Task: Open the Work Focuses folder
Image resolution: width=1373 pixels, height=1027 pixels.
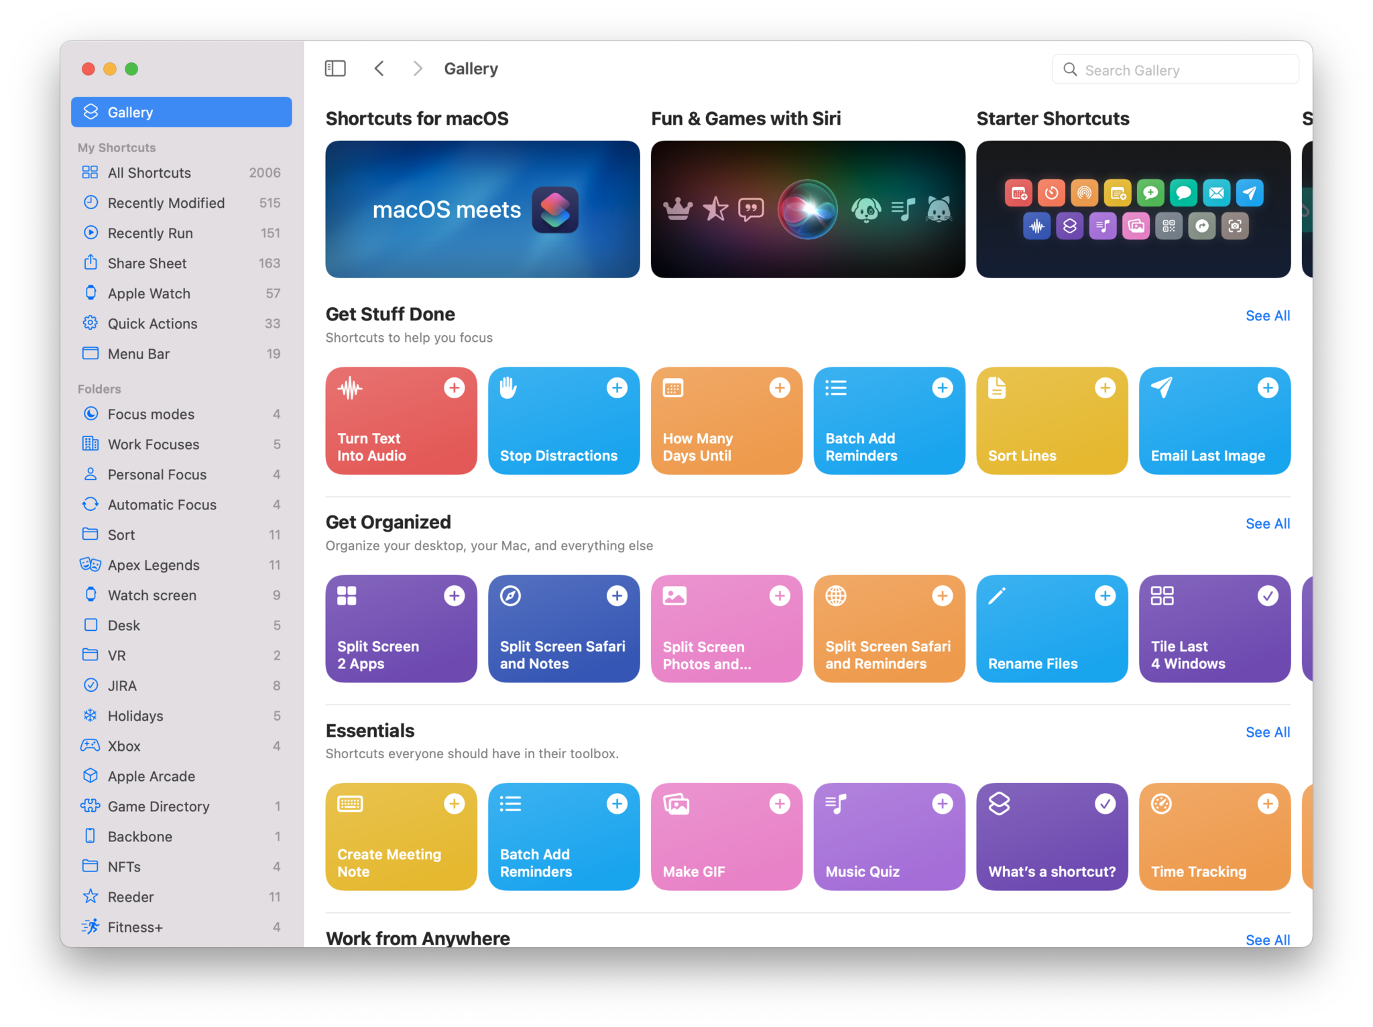Action: (x=182, y=444)
